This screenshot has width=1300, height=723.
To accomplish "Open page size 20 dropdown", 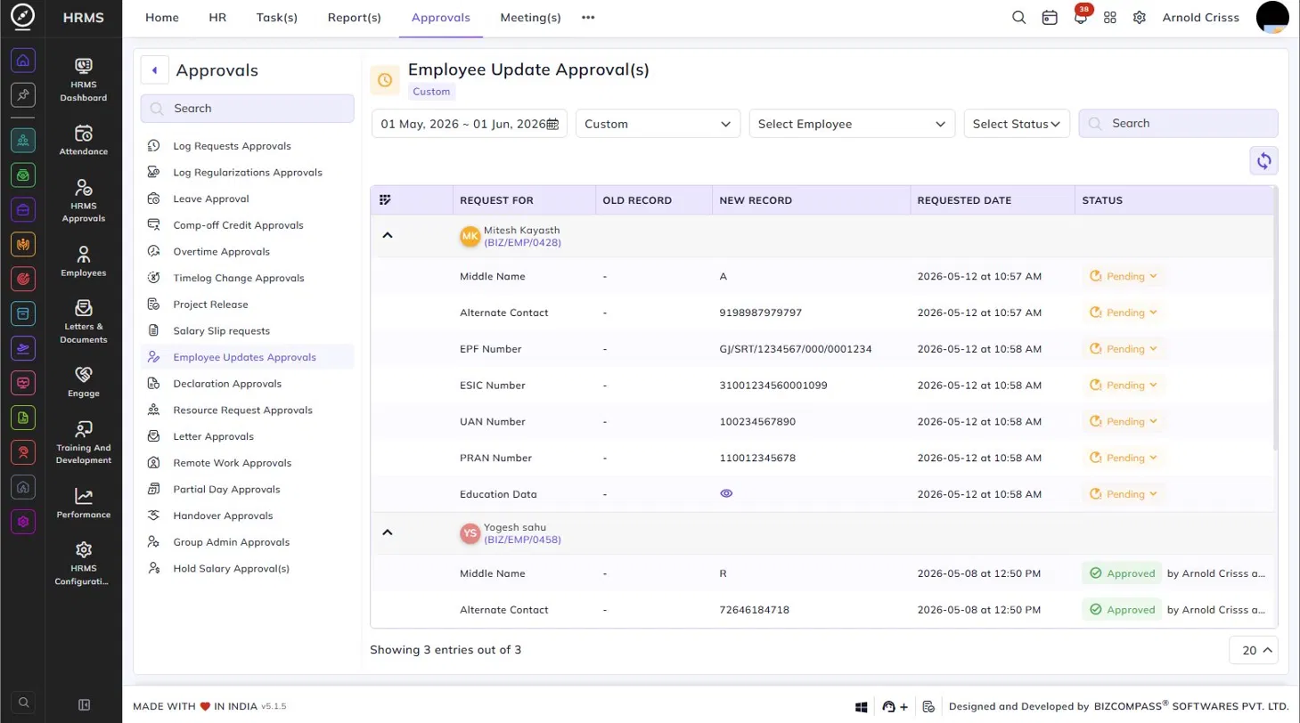I will 1254,650.
